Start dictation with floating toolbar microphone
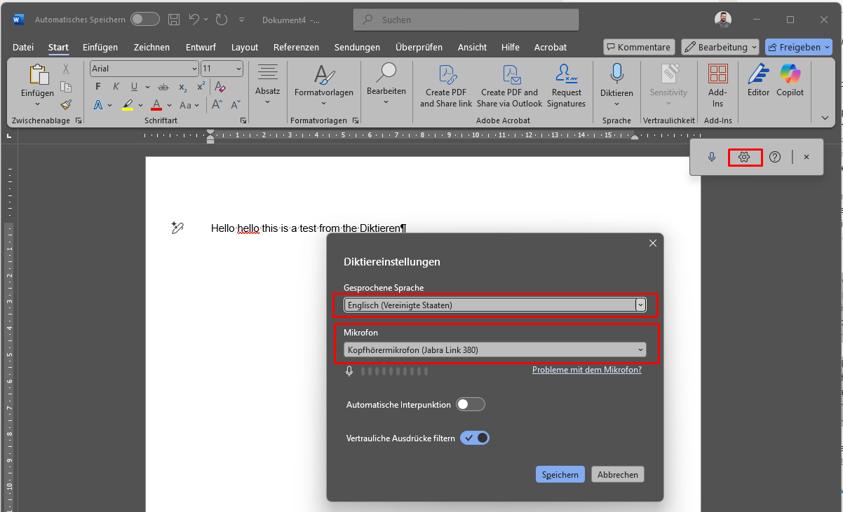This screenshot has width=843, height=512. tap(712, 157)
